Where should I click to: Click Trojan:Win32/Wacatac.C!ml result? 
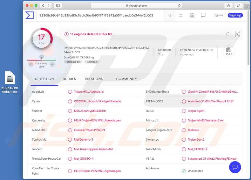click(206, 121)
